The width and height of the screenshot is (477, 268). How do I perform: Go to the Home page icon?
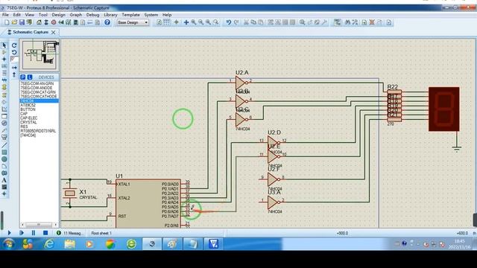click(39, 22)
